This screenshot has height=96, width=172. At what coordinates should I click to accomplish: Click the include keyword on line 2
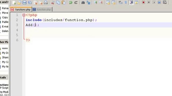point(34,20)
